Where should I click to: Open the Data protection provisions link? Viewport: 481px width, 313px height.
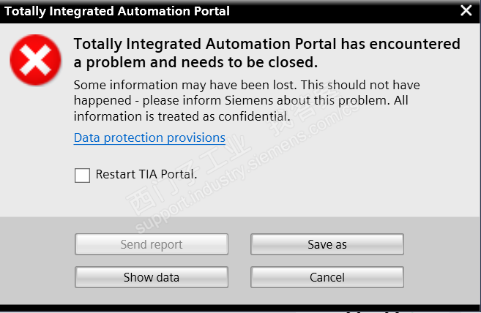click(149, 137)
